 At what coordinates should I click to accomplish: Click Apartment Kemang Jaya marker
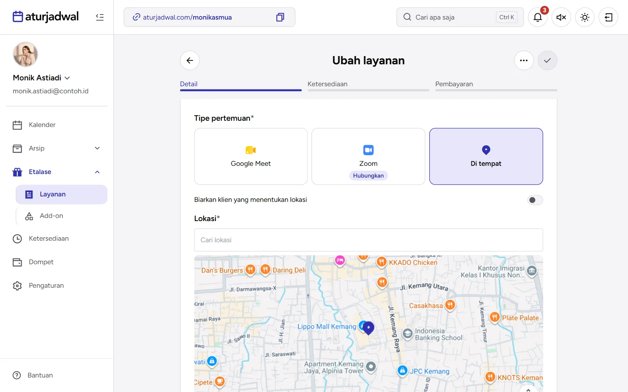371,367
